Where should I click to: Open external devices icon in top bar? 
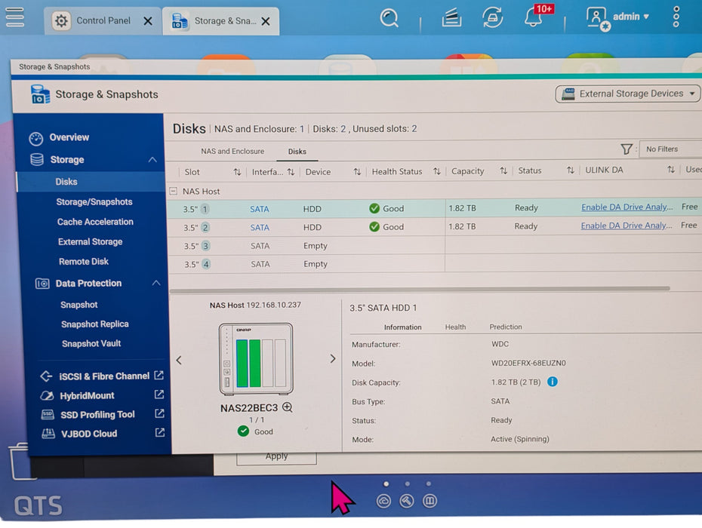click(492, 17)
